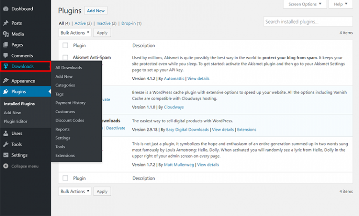Open Reports in Downloads flyout
This screenshot has height=216, width=359.
tap(62, 129)
